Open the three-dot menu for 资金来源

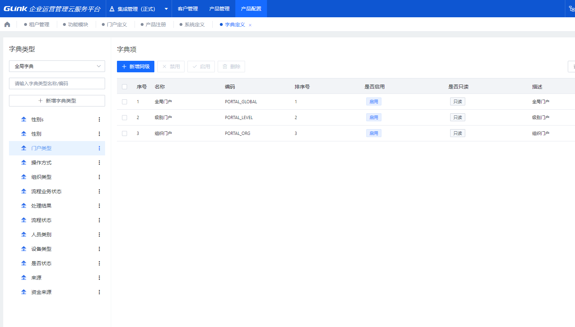99,292
